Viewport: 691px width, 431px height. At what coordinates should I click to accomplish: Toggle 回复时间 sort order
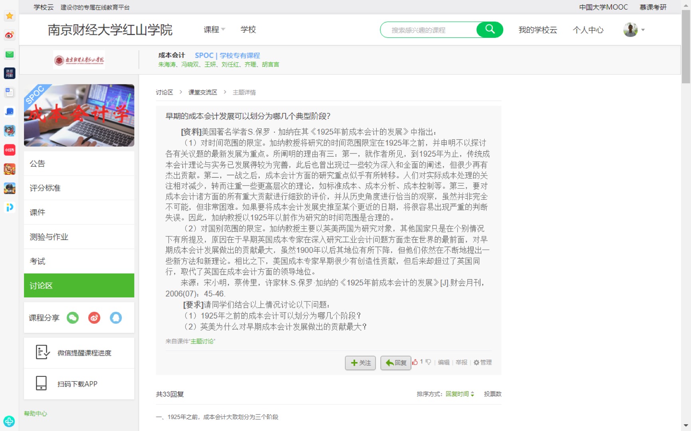(x=460, y=394)
